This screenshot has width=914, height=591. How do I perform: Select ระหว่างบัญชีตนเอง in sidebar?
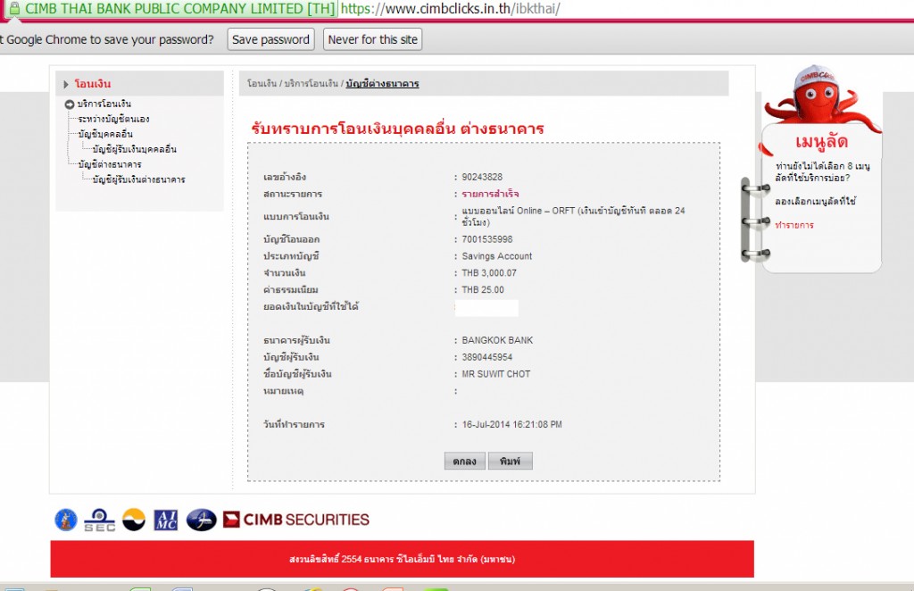[x=113, y=119]
